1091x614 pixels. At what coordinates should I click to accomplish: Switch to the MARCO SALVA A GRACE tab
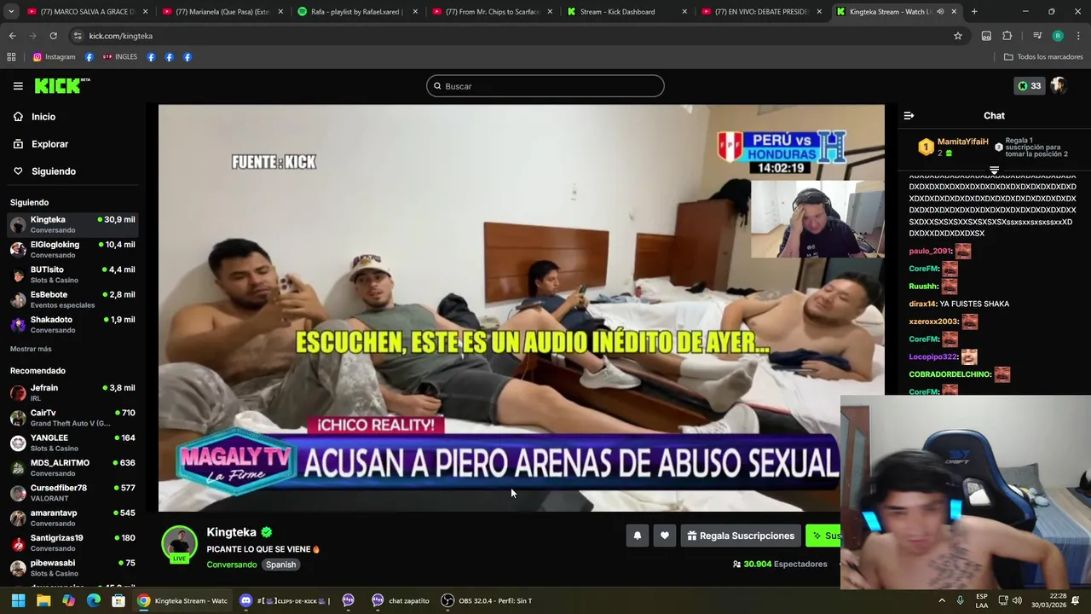tap(87, 12)
